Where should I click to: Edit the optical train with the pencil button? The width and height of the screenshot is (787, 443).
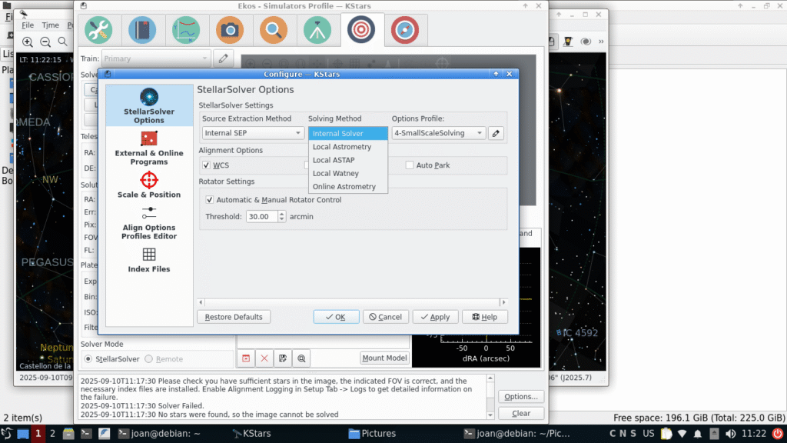pyautogui.click(x=223, y=58)
